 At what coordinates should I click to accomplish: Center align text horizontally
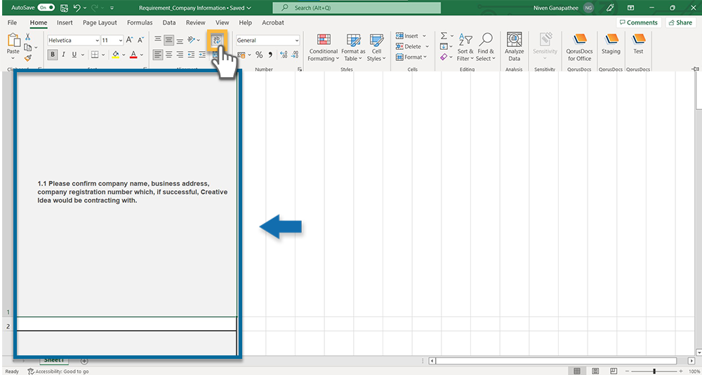coord(168,55)
